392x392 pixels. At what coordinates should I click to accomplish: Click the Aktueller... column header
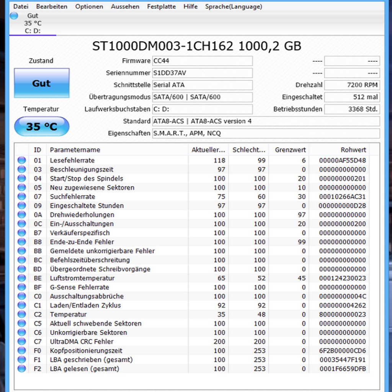pyautogui.click(x=209, y=150)
